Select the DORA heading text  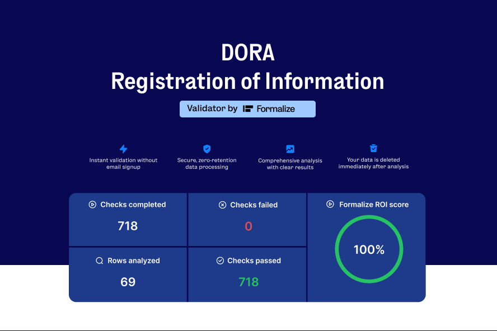point(247,53)
